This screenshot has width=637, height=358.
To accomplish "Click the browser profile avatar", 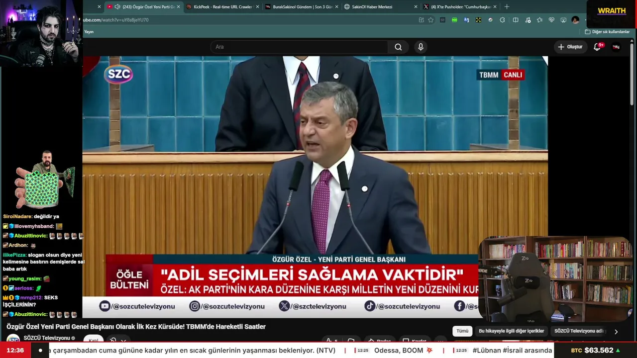I will click(575, 20).
